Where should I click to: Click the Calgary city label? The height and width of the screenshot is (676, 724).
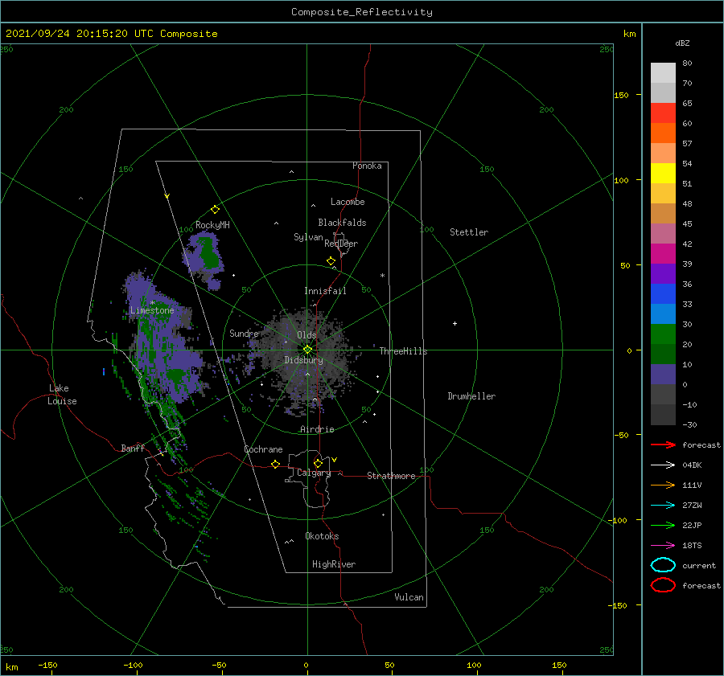pyautogui.click(x=314, y=473)
